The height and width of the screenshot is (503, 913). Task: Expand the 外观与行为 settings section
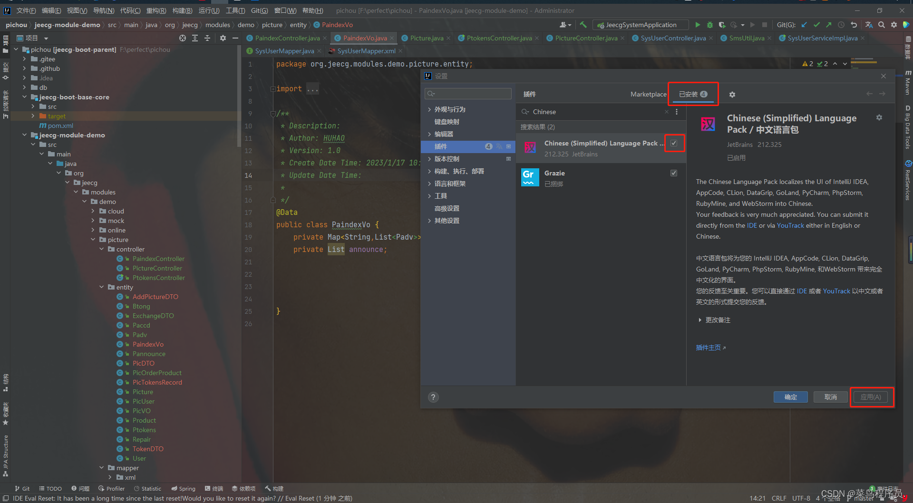click(x=430, y=109)
